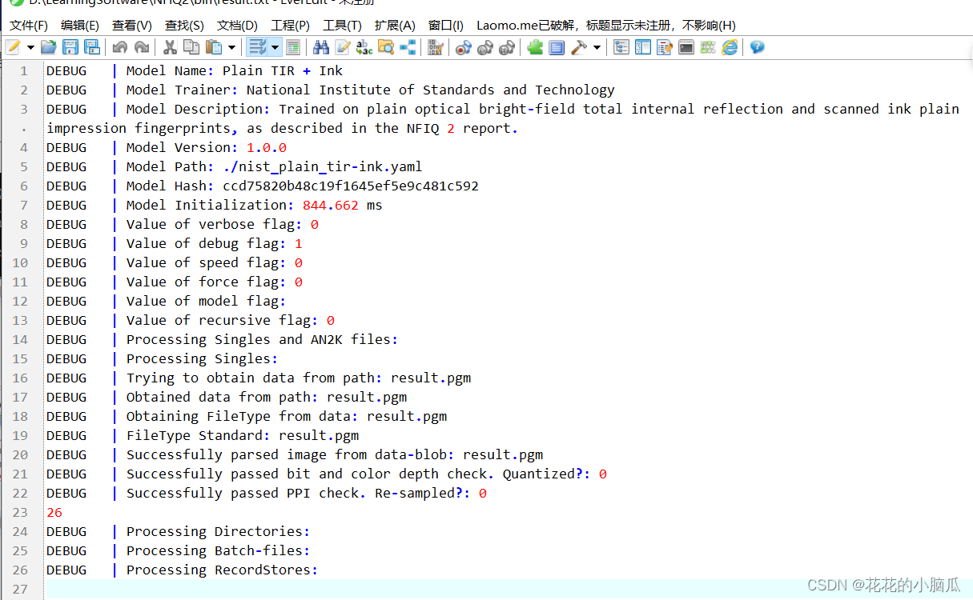The height and width of the screenshot is (600, 973).
Task: Open the 编辑(E) menu
Action: tap(80, 26)
